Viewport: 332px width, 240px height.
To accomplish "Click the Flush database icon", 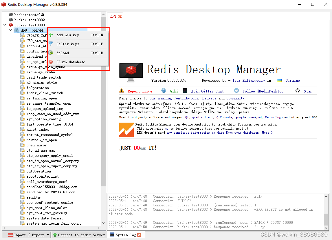I will [x=51, y=62].
